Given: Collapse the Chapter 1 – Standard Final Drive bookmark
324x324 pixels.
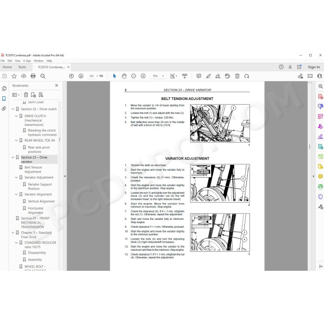Looking at the screenshot, I should 13,232.
